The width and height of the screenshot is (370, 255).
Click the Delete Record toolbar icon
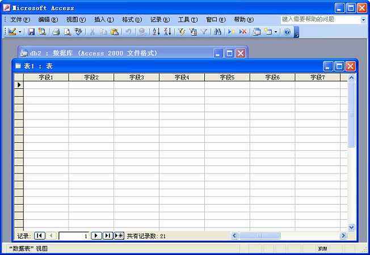point(243,32)
